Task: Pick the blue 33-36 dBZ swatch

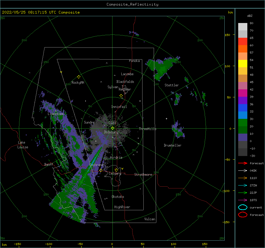Action: click(243, 108)
